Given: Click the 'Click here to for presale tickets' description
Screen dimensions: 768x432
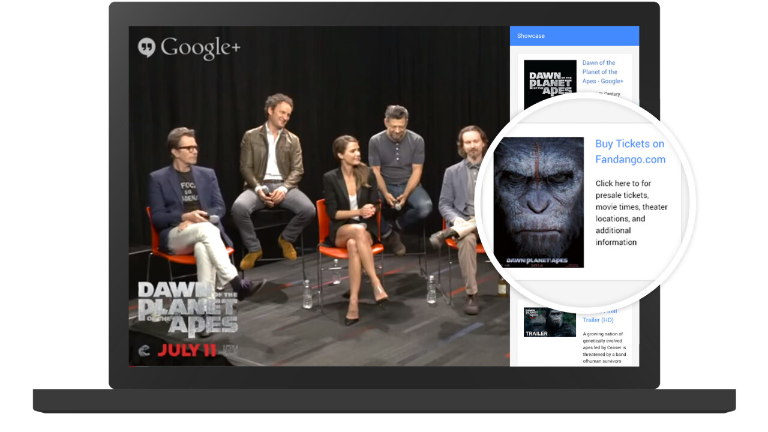Looking at the screenshot, I should 631,212.
